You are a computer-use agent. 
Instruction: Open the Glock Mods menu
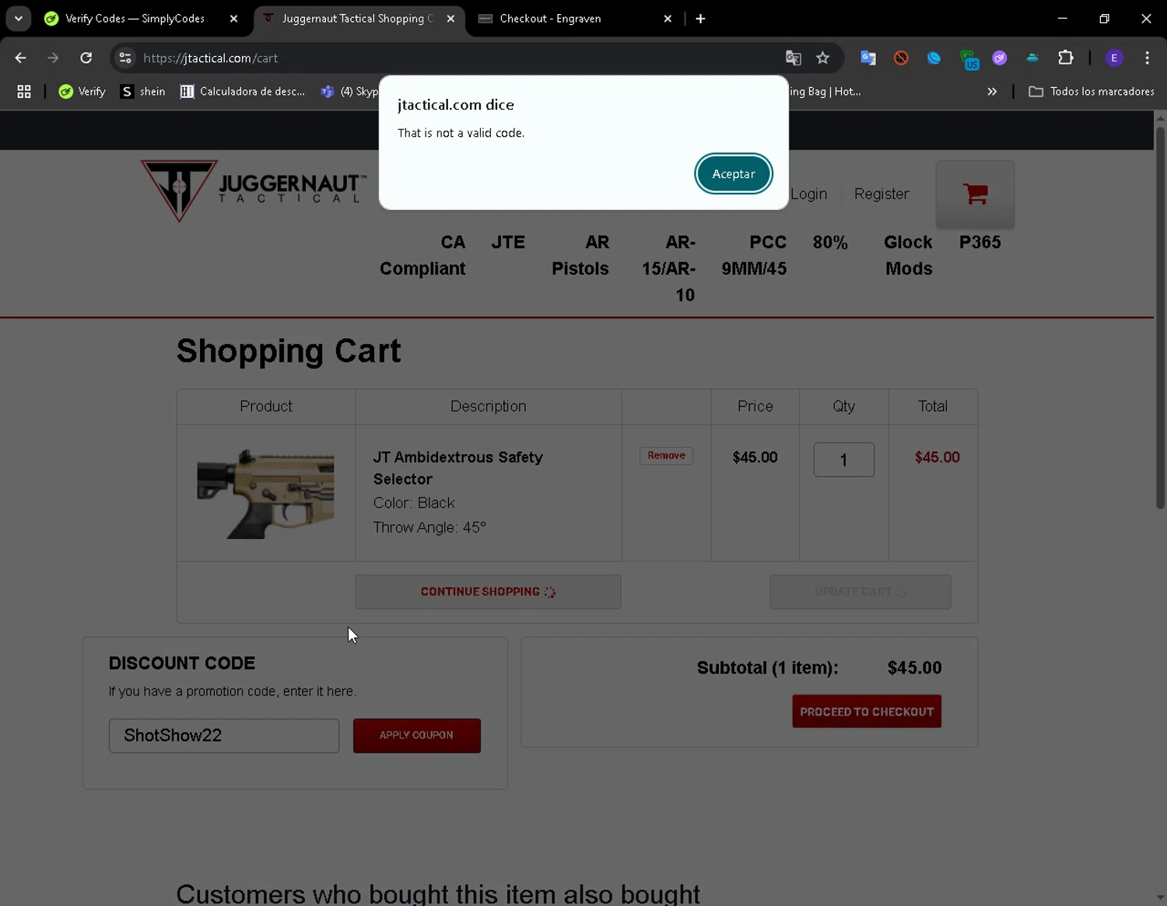coord(908,255)
